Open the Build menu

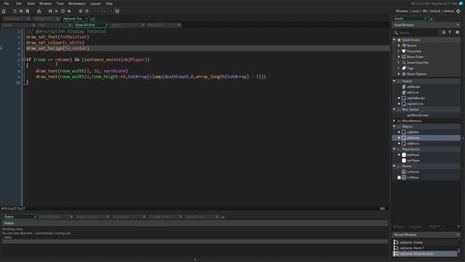click(31, 4)
